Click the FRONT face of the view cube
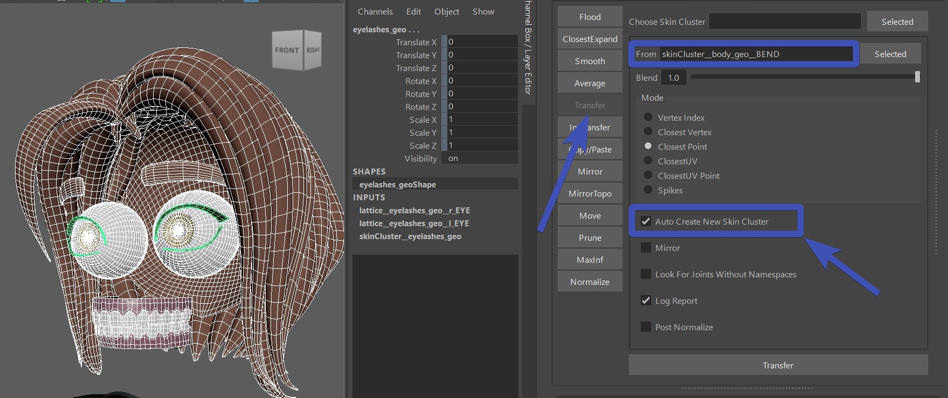 pyautogui.click(x=287, y=50)
